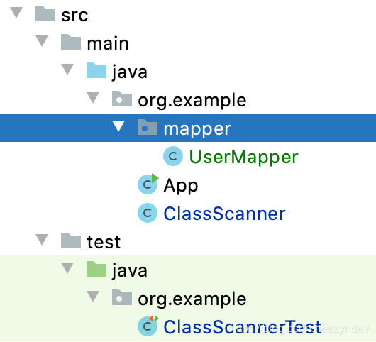
Task: Click the green java test root folder icon
Action: (x=96, y=269)
